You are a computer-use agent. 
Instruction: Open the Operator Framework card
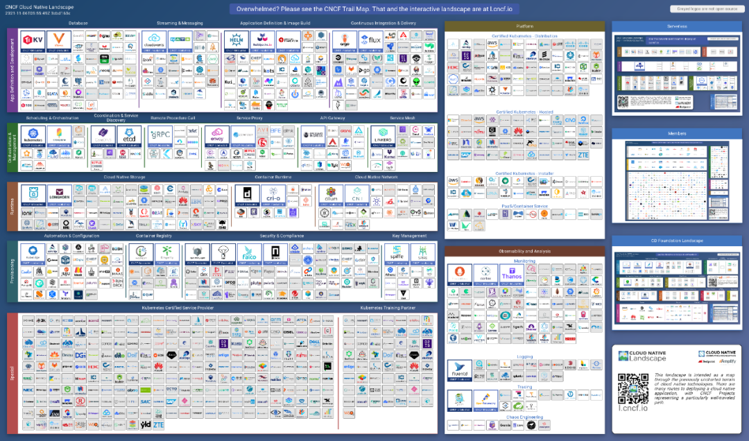tap(289, 42)
